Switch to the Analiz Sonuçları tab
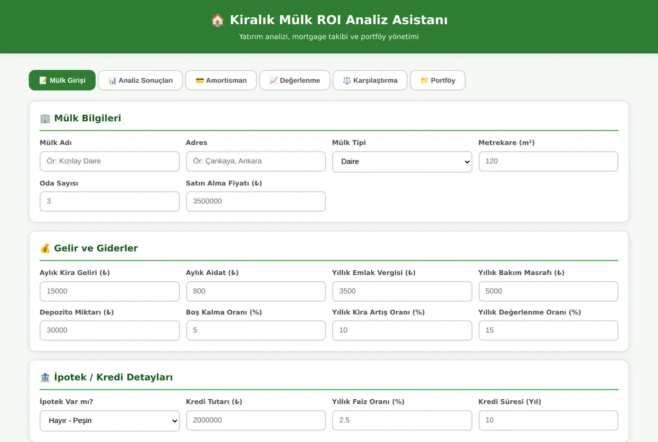658x442 pixels. click(140, 80)
